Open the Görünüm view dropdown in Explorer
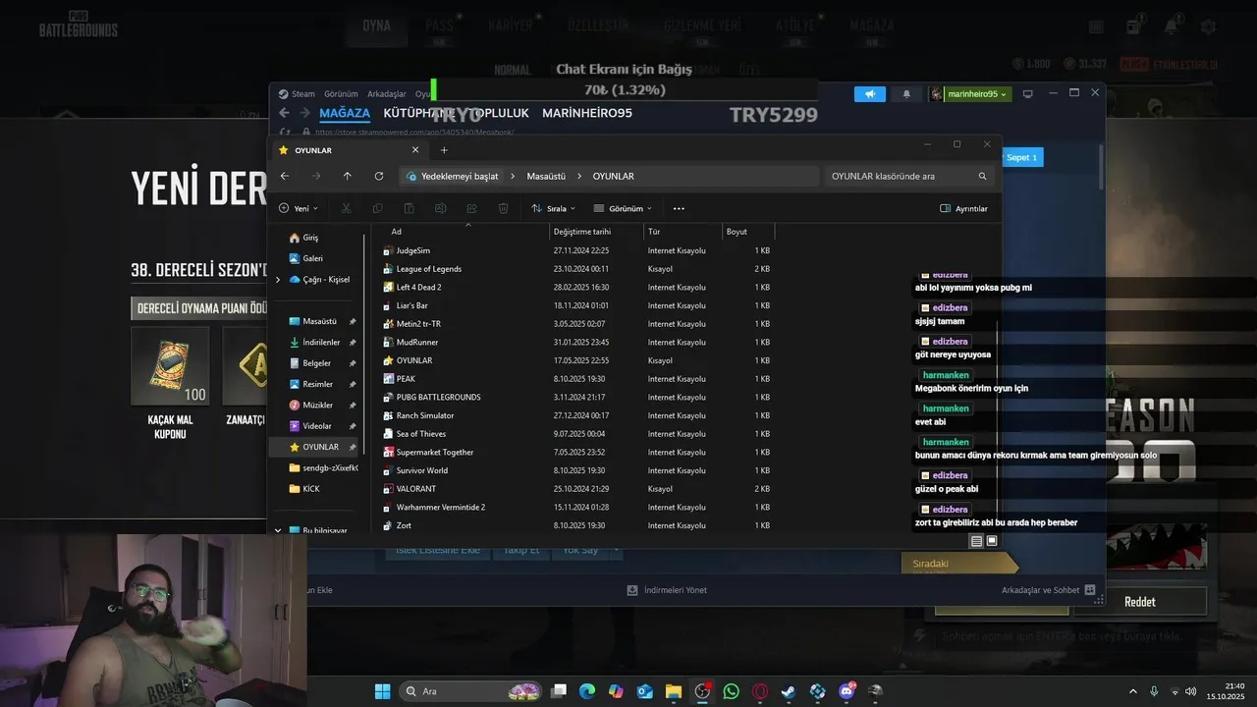 tap(623, 208)
